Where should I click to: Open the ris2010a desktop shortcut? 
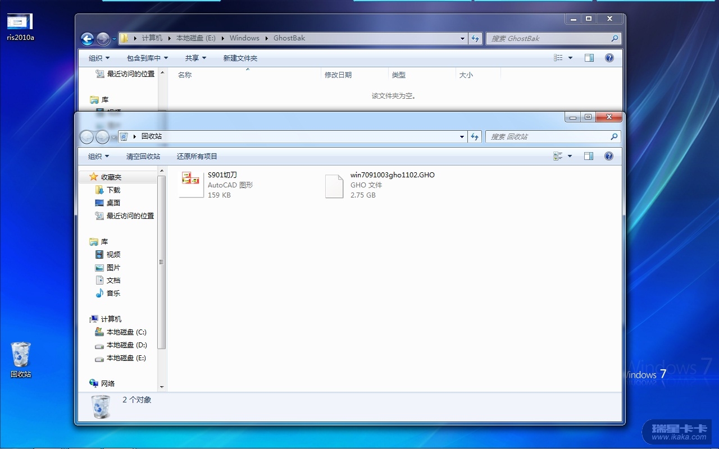click(20, 27)
